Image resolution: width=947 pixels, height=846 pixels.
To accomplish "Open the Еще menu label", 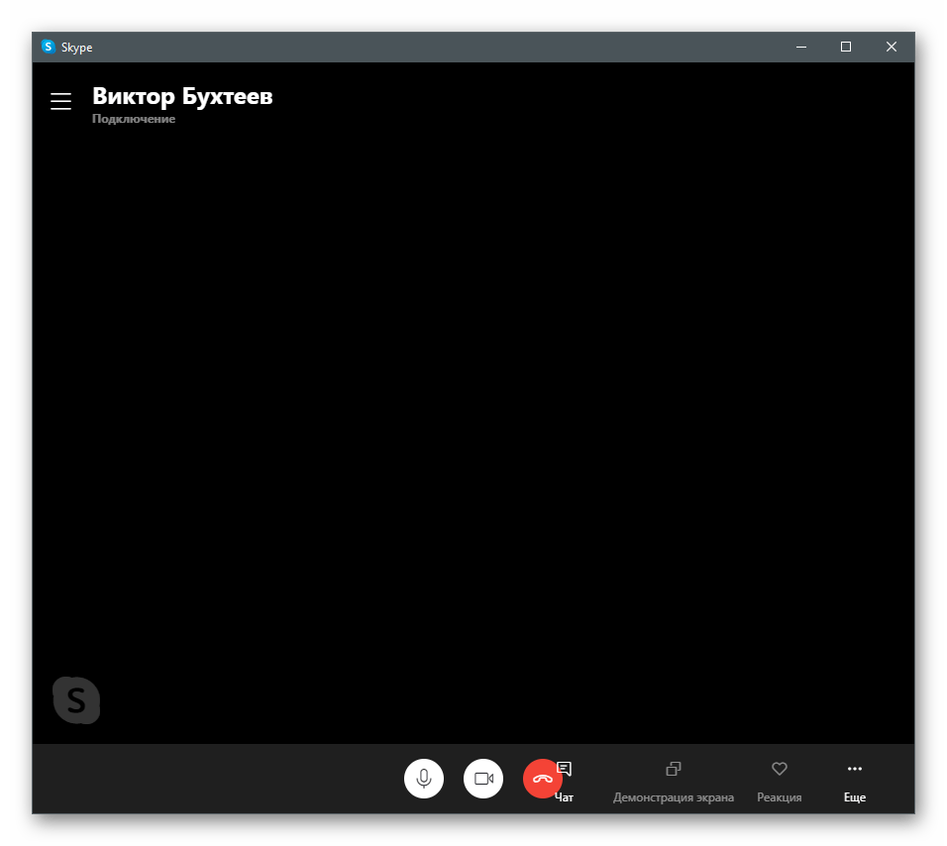I will (x=855, y=797).
